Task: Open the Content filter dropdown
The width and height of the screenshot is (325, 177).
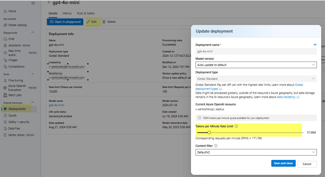Action: pos(256,152)
